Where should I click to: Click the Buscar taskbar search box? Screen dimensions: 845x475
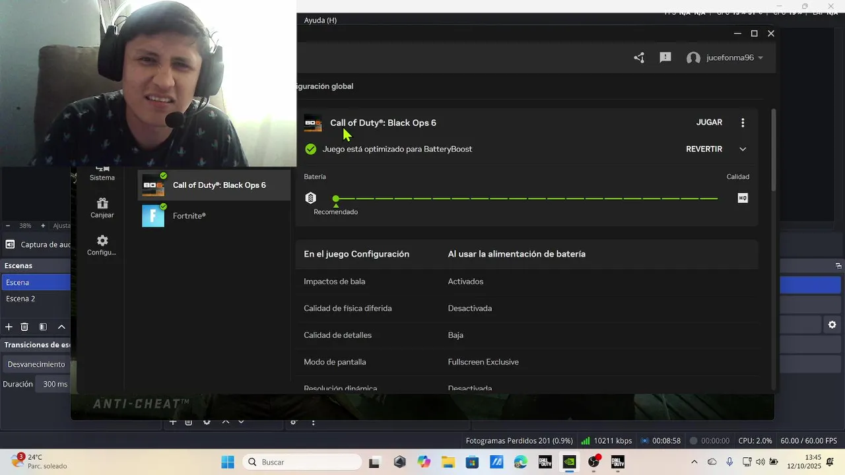302,462
